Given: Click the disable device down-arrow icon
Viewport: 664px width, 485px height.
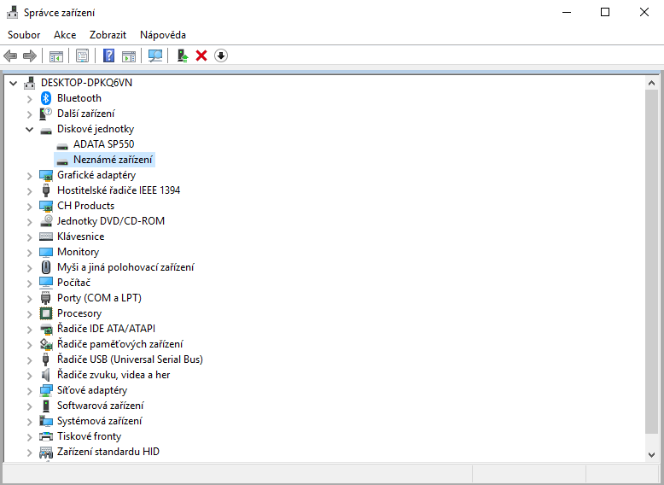Looking at the screenshot, I should 221,56.
